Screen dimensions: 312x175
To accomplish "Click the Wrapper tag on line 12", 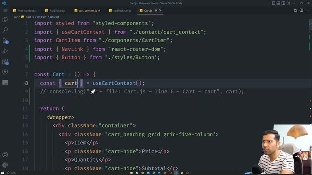I will click(60, 117).
